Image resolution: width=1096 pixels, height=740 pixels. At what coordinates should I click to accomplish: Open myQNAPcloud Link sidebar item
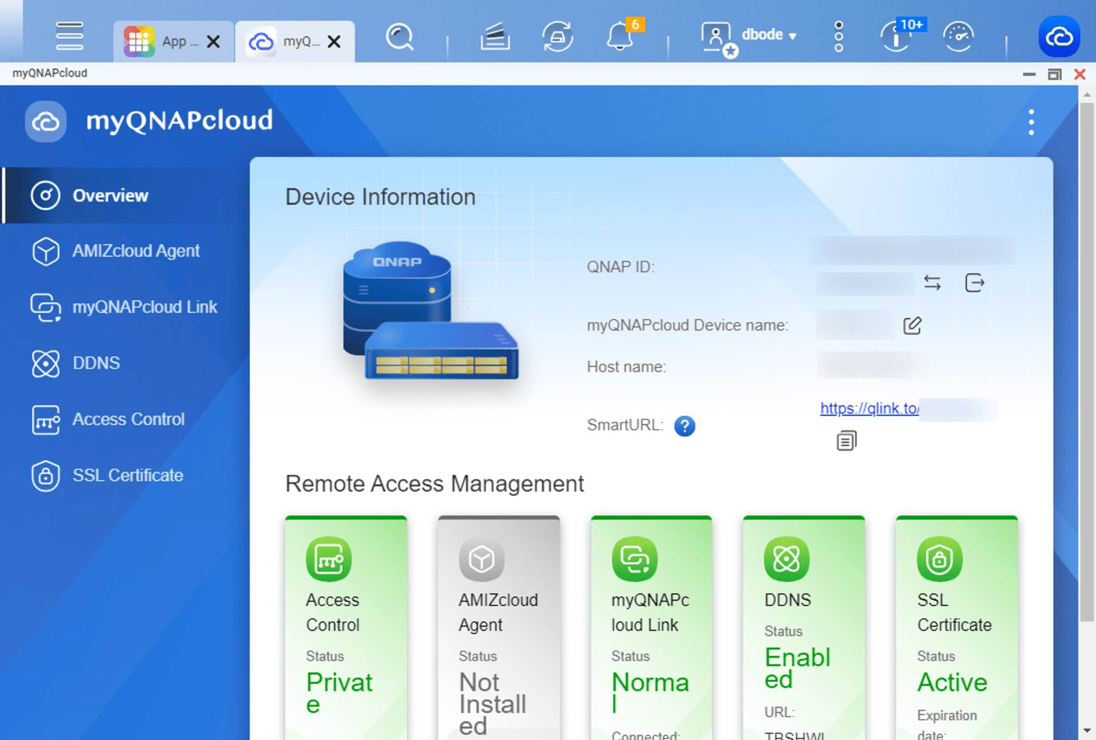click(x=126, y=307)
